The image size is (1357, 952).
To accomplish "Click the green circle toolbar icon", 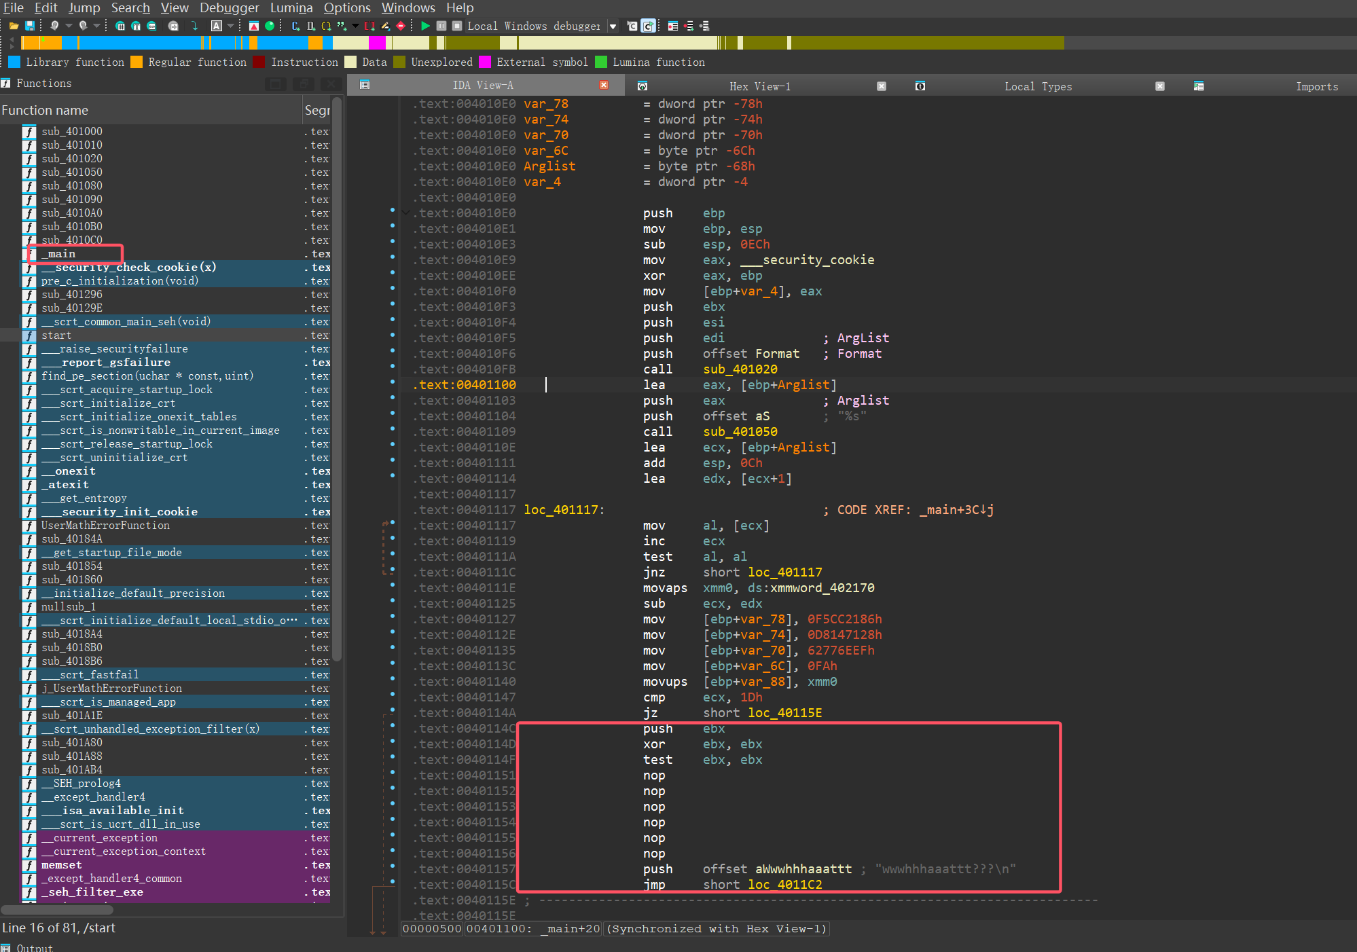I will (x=270, y=26).
